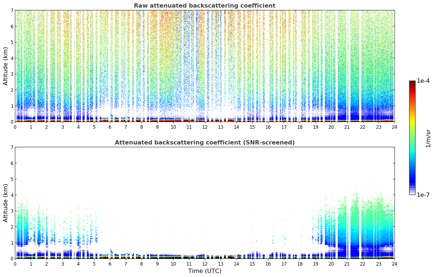Click the top plot 'Altitude (km)' label
The image size is (434, 277).
point(6,66)
